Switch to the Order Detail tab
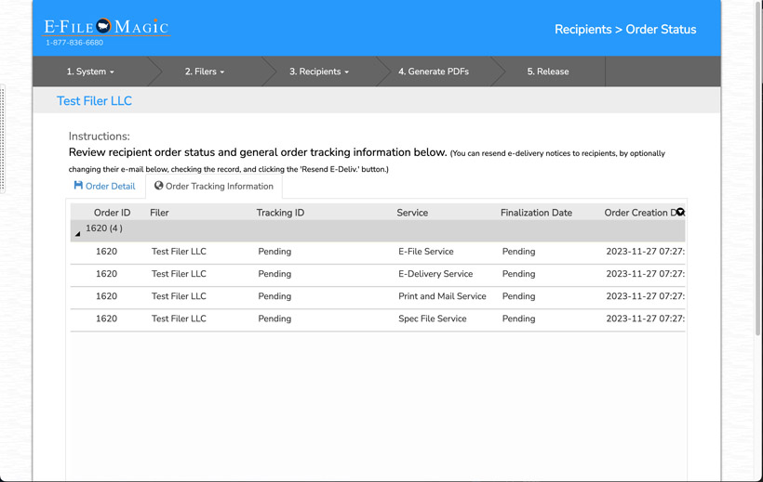The height and width of the screenshot is (482, 763). [105, 187]
